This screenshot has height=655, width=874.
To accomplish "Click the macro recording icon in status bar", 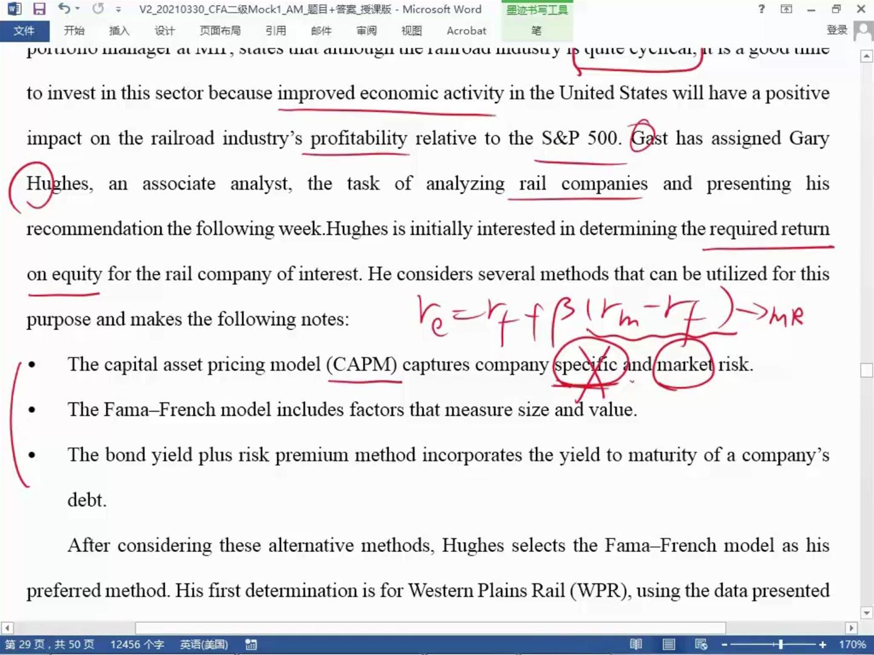I will point(251,645).
